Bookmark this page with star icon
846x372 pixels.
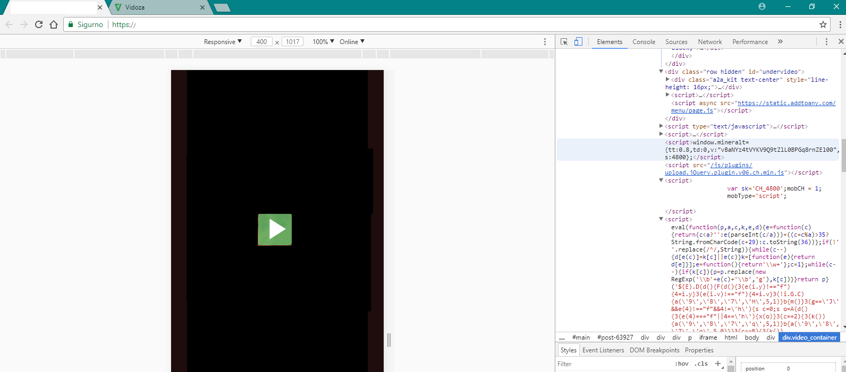[x=823, y=24]
